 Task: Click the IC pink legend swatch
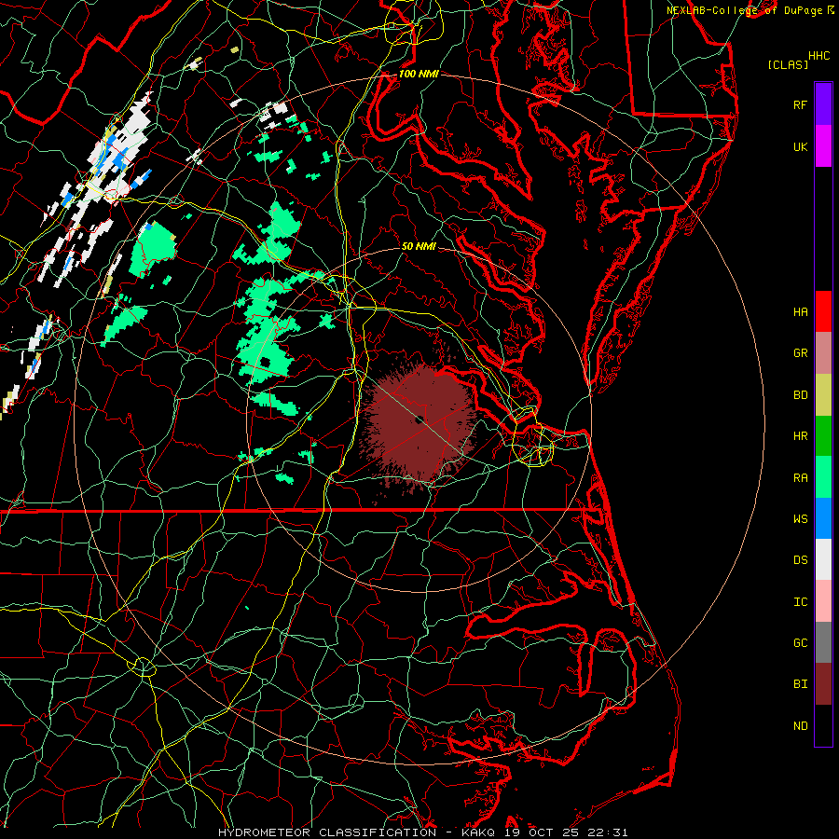823,601
